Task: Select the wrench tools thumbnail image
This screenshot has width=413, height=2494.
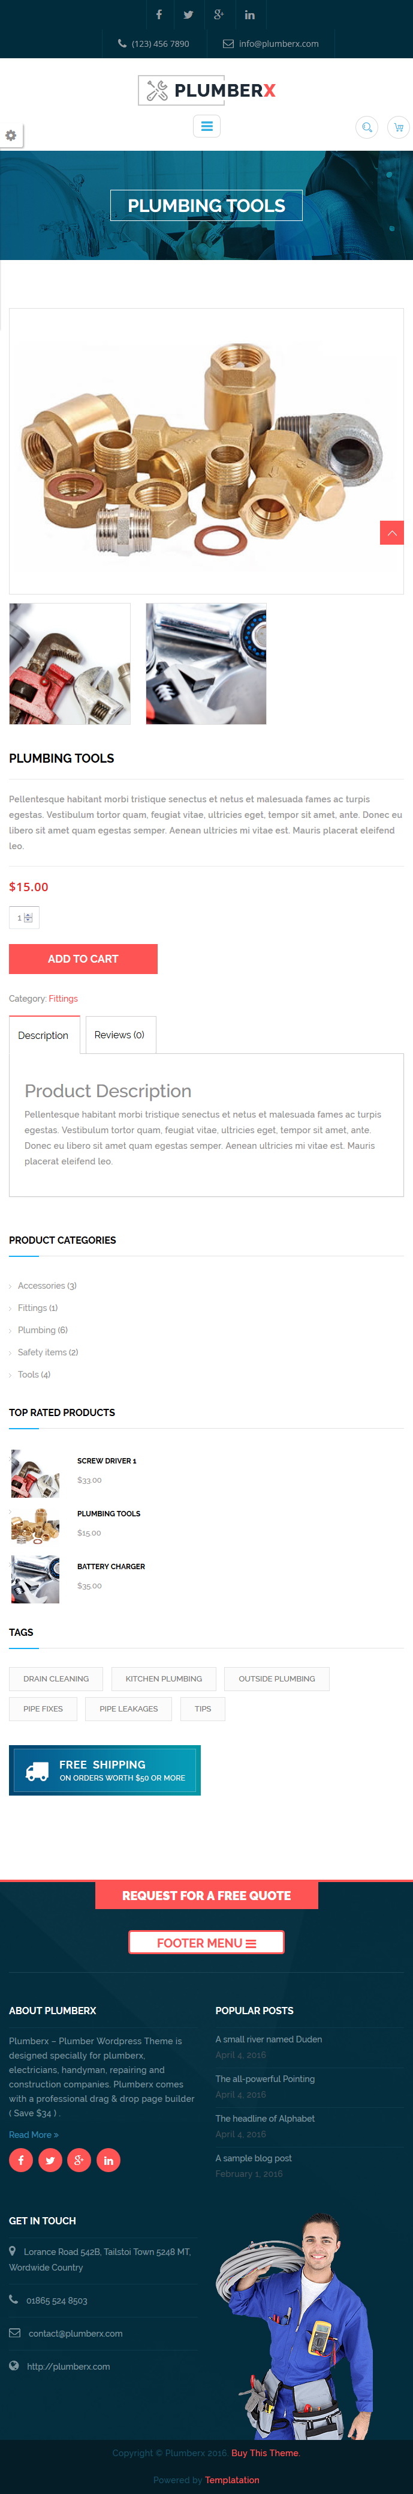Action: [70, 664]
